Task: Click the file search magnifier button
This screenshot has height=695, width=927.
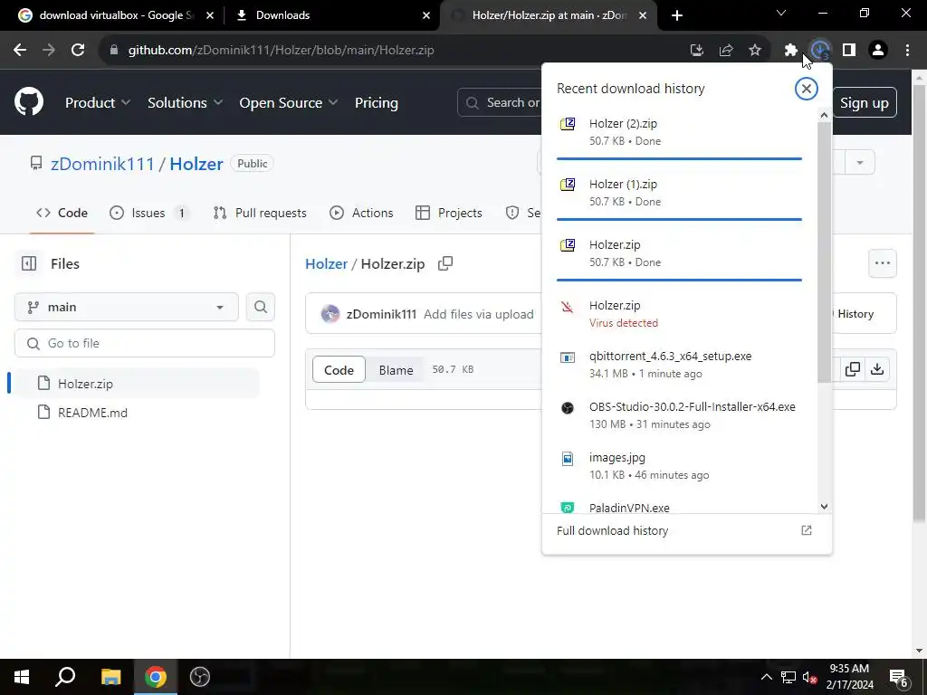Action: tap(260, 307)
